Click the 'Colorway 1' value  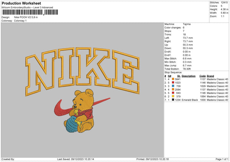[x=20, y=21]
